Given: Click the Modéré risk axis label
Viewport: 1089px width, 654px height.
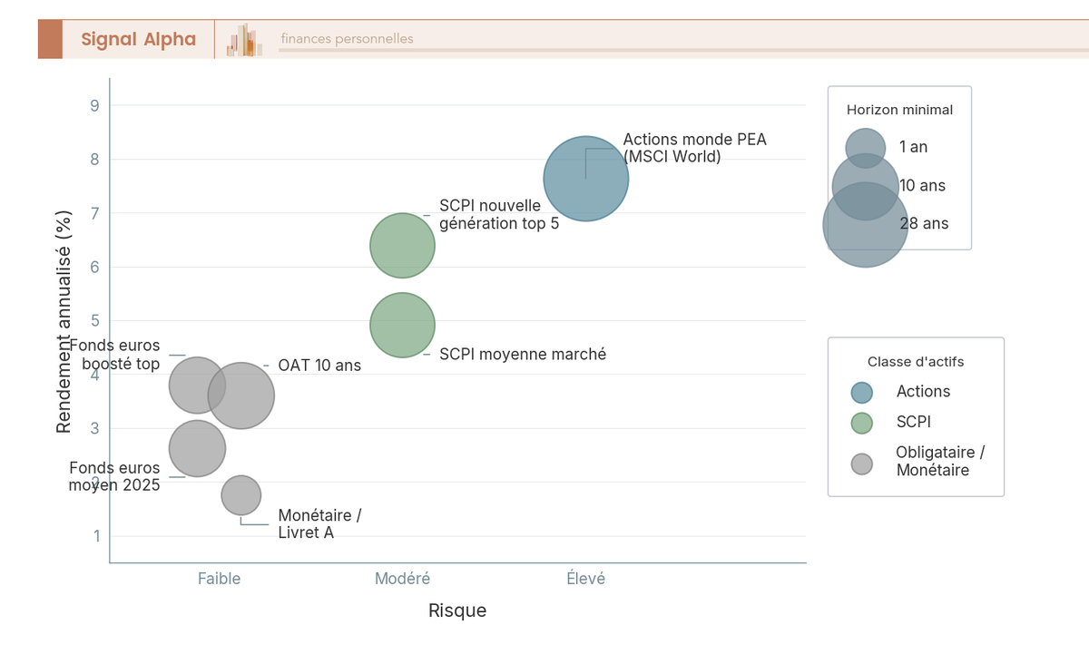Looking at the screenshot, I should (403, 579).
